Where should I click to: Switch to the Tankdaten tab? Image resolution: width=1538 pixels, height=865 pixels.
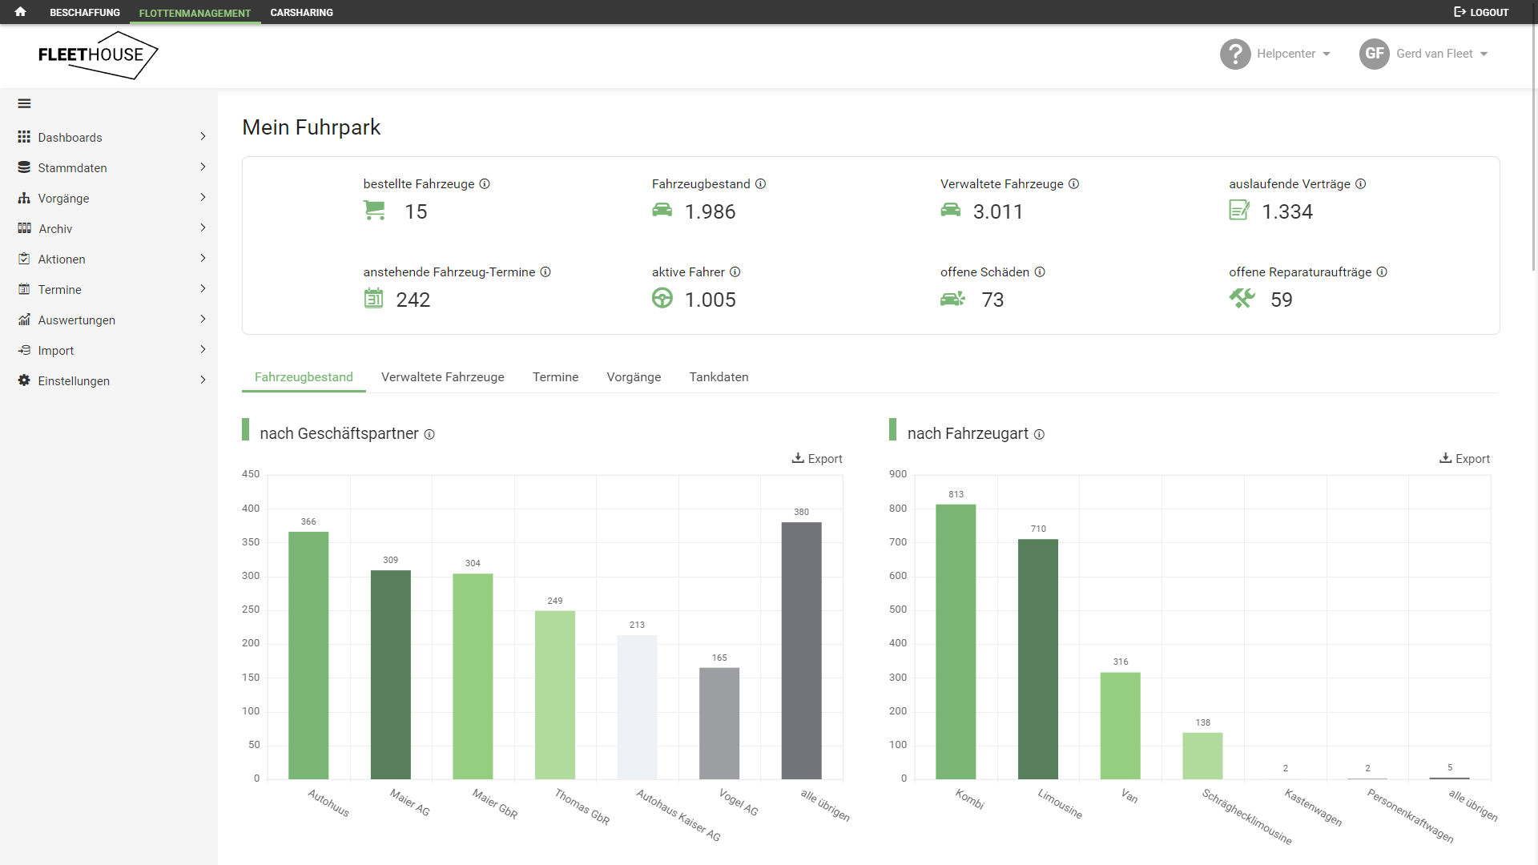pyautogui.click(x=719, y=377)
